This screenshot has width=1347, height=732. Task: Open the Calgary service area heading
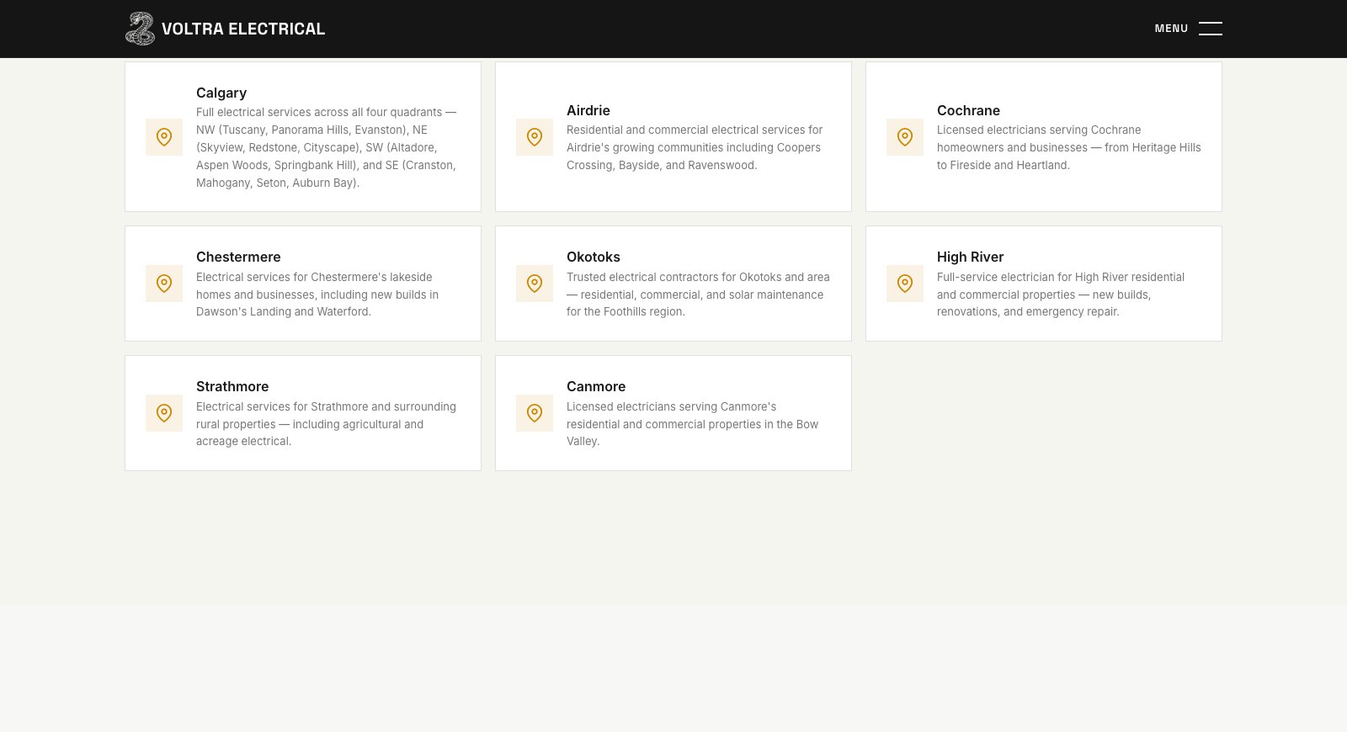[221, 93]
